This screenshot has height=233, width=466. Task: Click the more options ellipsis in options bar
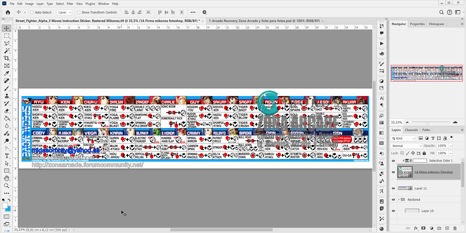(193, 12)
